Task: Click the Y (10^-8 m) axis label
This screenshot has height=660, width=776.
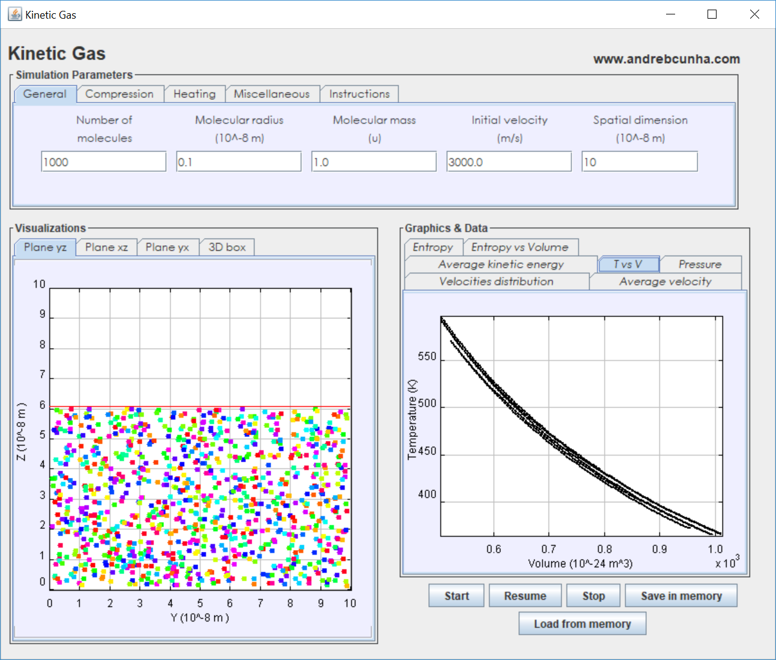Action: [200, 618]
